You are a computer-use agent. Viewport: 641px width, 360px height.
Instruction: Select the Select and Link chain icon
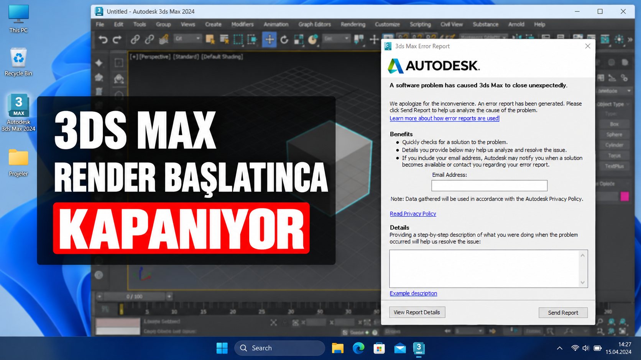coord(135,39)
